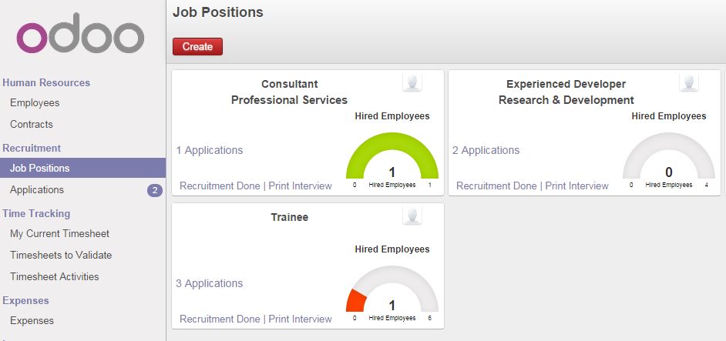This screenshot has height=341, width=726.
Task: Click the Applications count badge
Action: (155, 190)
